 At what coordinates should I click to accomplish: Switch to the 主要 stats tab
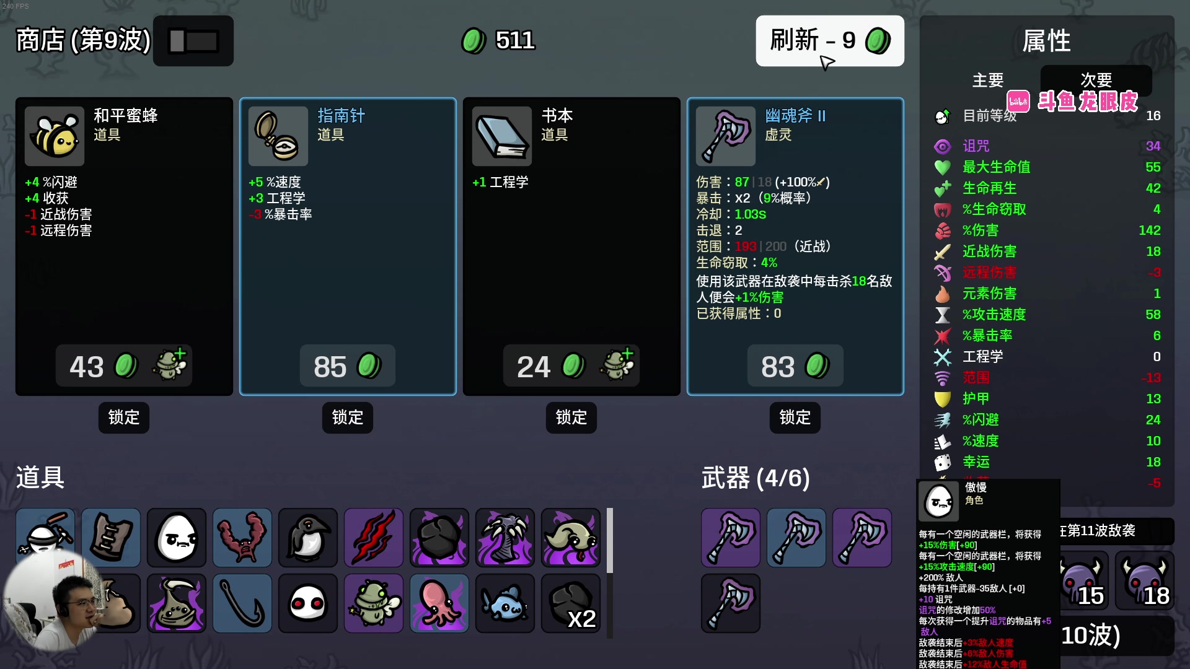(x=988, y=81)
